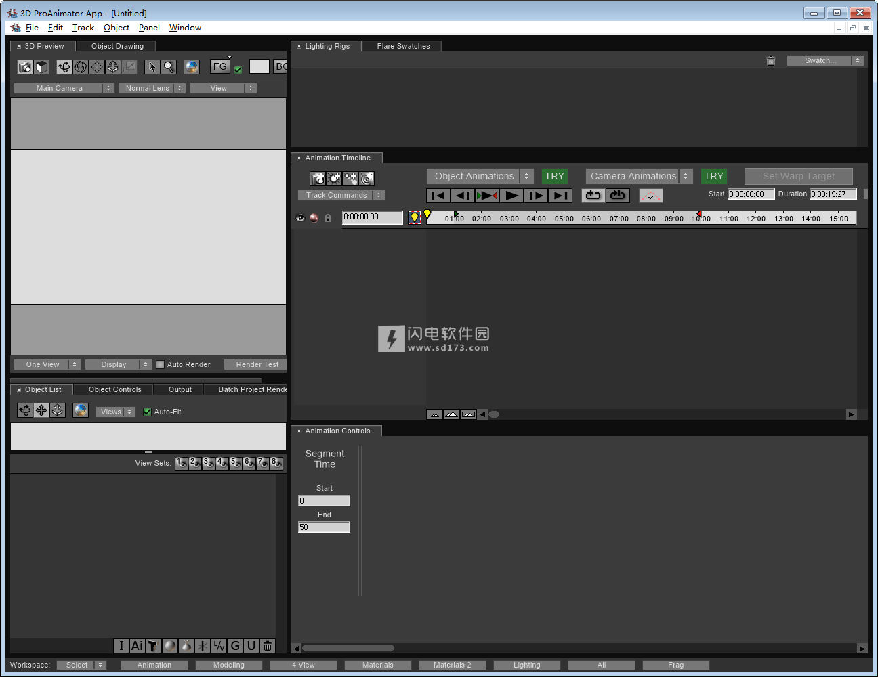878x677 pixels.
Task: Click the white cube icon in 3D Preview
Action: click(41, 67)
